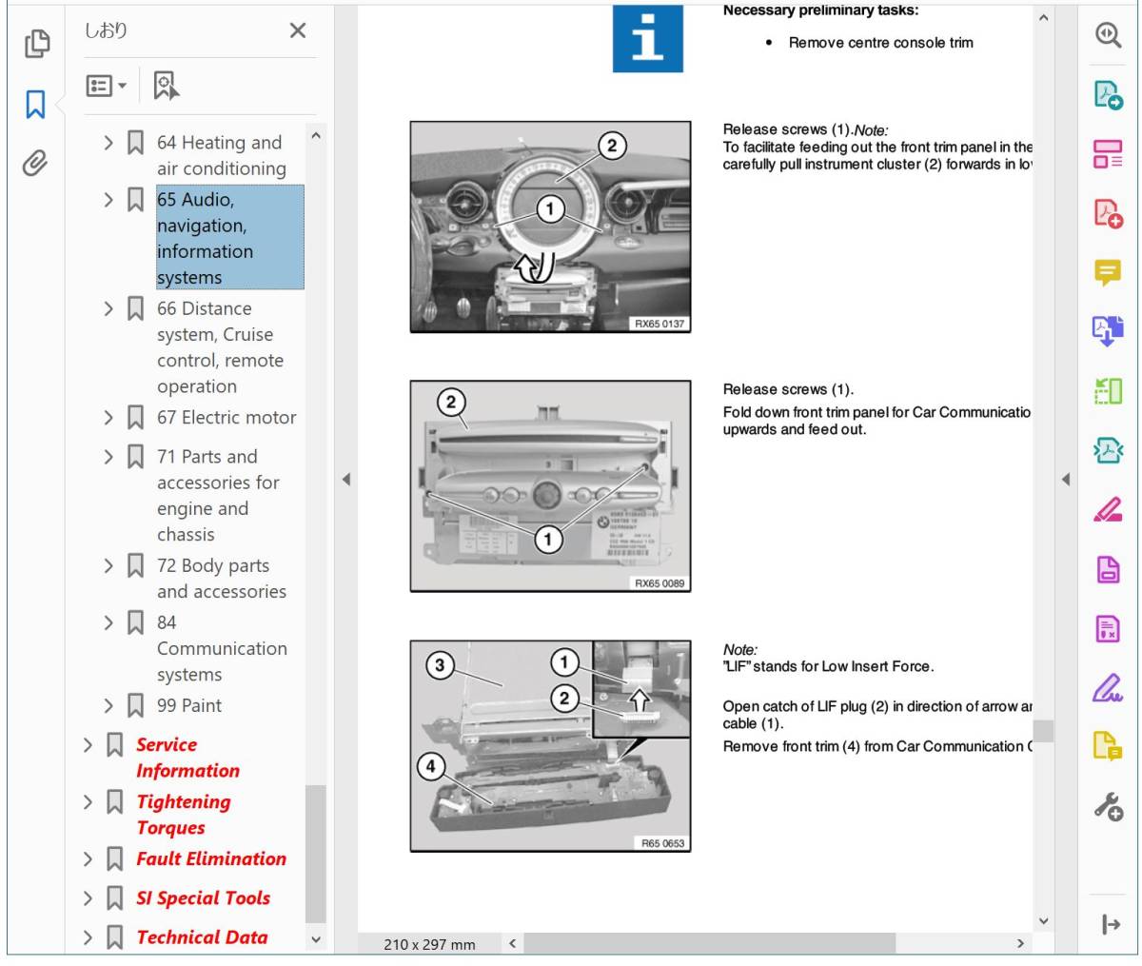Go to Fault Elimination bookmark
Viewport: 1142px width, 966px height.
(210, 858)
